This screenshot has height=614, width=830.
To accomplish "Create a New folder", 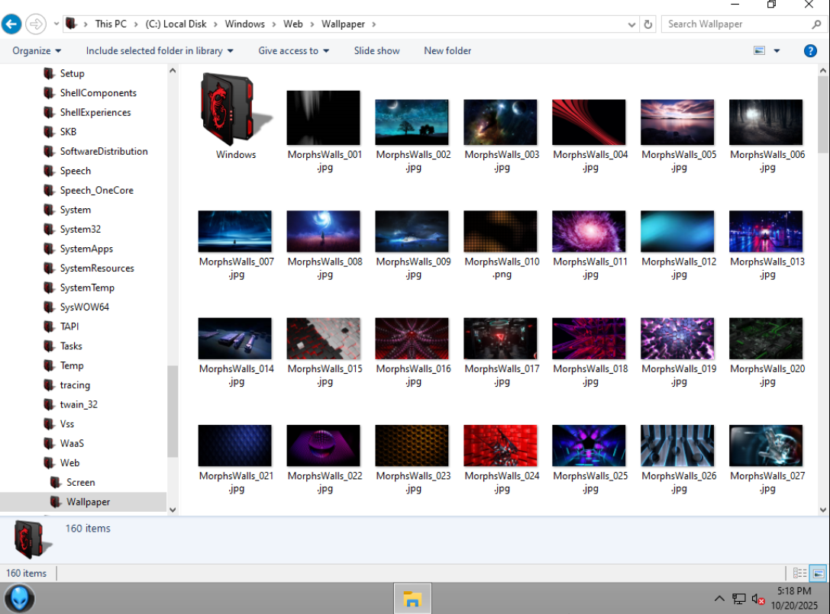I will pyautogui.click(x=447, y=51).
